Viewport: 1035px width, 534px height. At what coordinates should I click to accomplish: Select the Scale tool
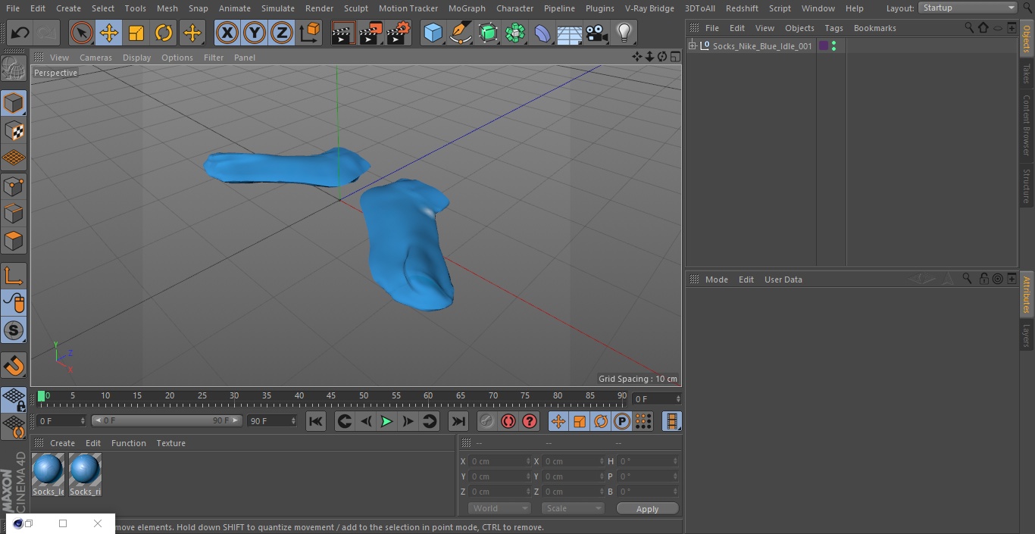pos(136,33)
